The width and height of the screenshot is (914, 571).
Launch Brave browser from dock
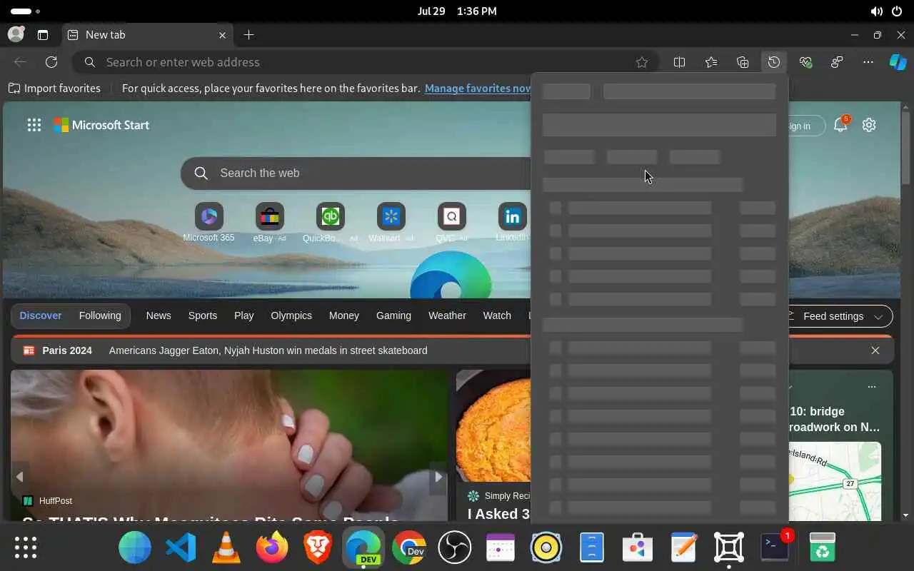[318, 547]
